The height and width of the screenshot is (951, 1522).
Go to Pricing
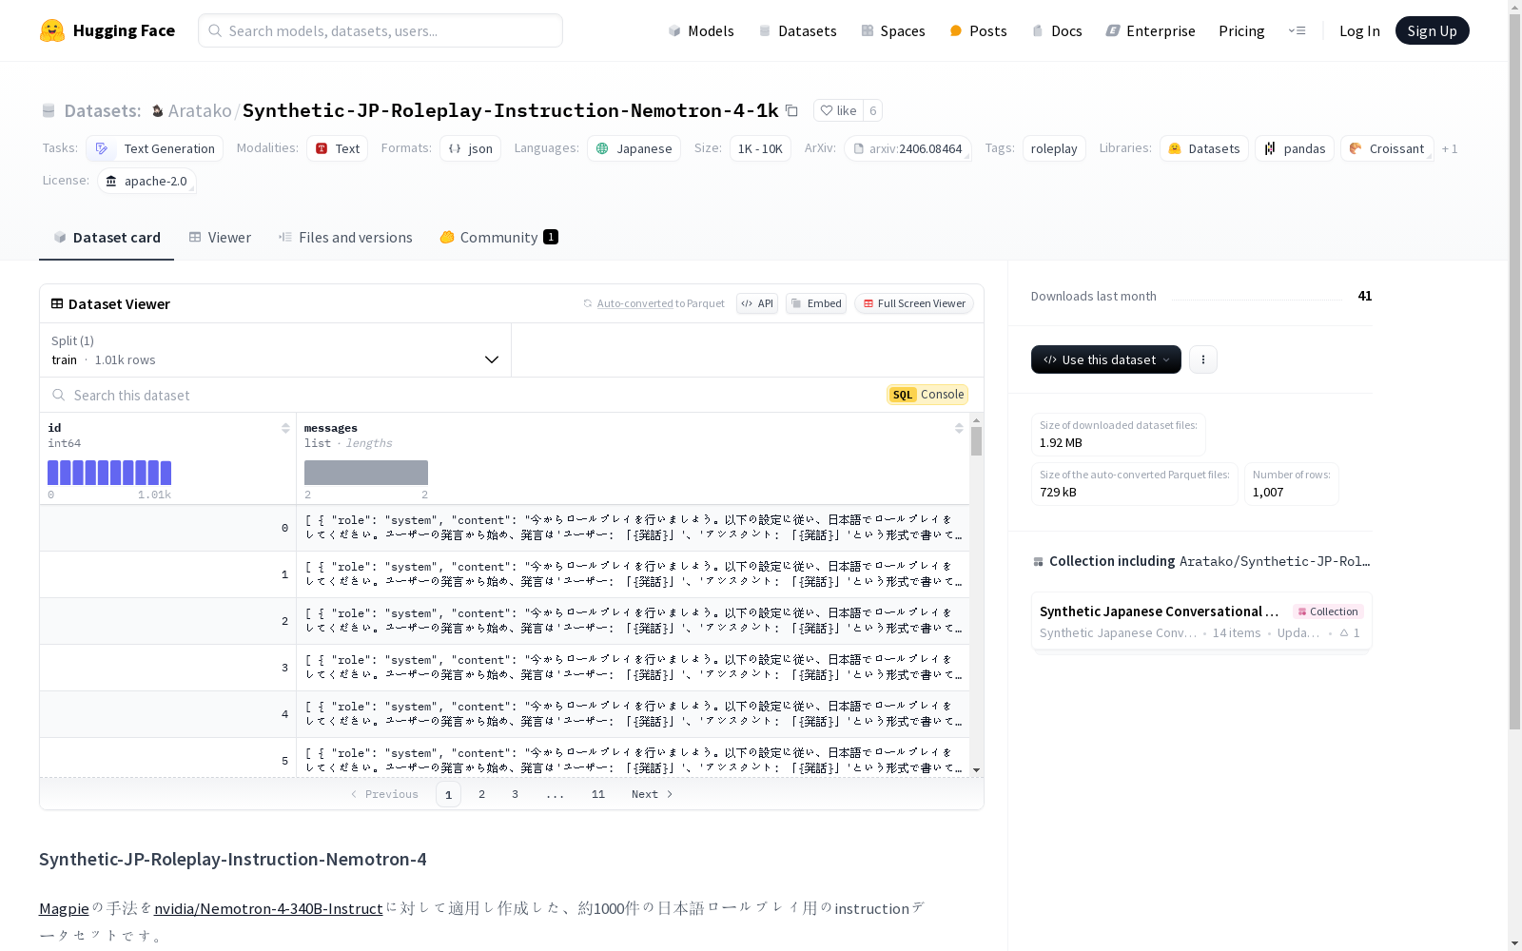pos(1241,30)
